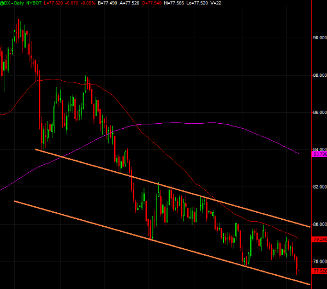This screenshot has height=289, width=327.
Task: Click the 82.000 price axis label
Action: (320, 186)
